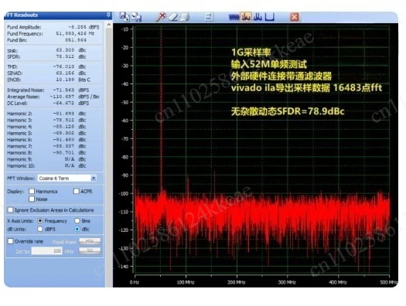Click the eraser clear toolbar icon
406x306 pixels.
(173, 17)
